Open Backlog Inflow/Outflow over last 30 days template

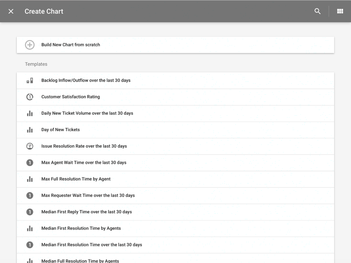tap(86, 80)
